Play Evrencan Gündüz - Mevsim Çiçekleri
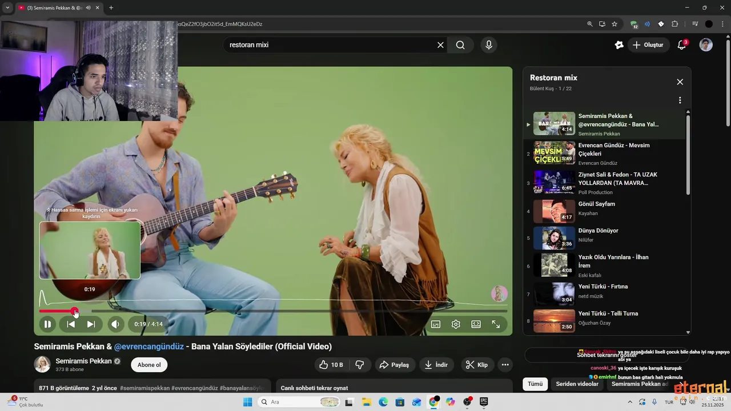 click(x=605, y=153)
